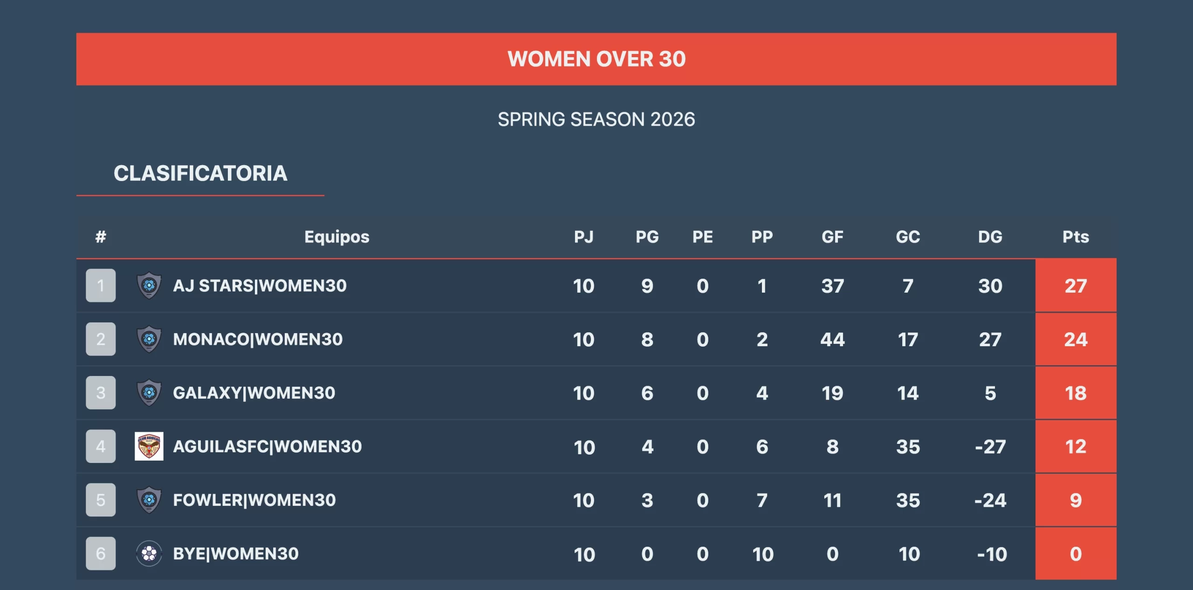
Task: Click the Monaco team shield icon
Action: point(149,339)
